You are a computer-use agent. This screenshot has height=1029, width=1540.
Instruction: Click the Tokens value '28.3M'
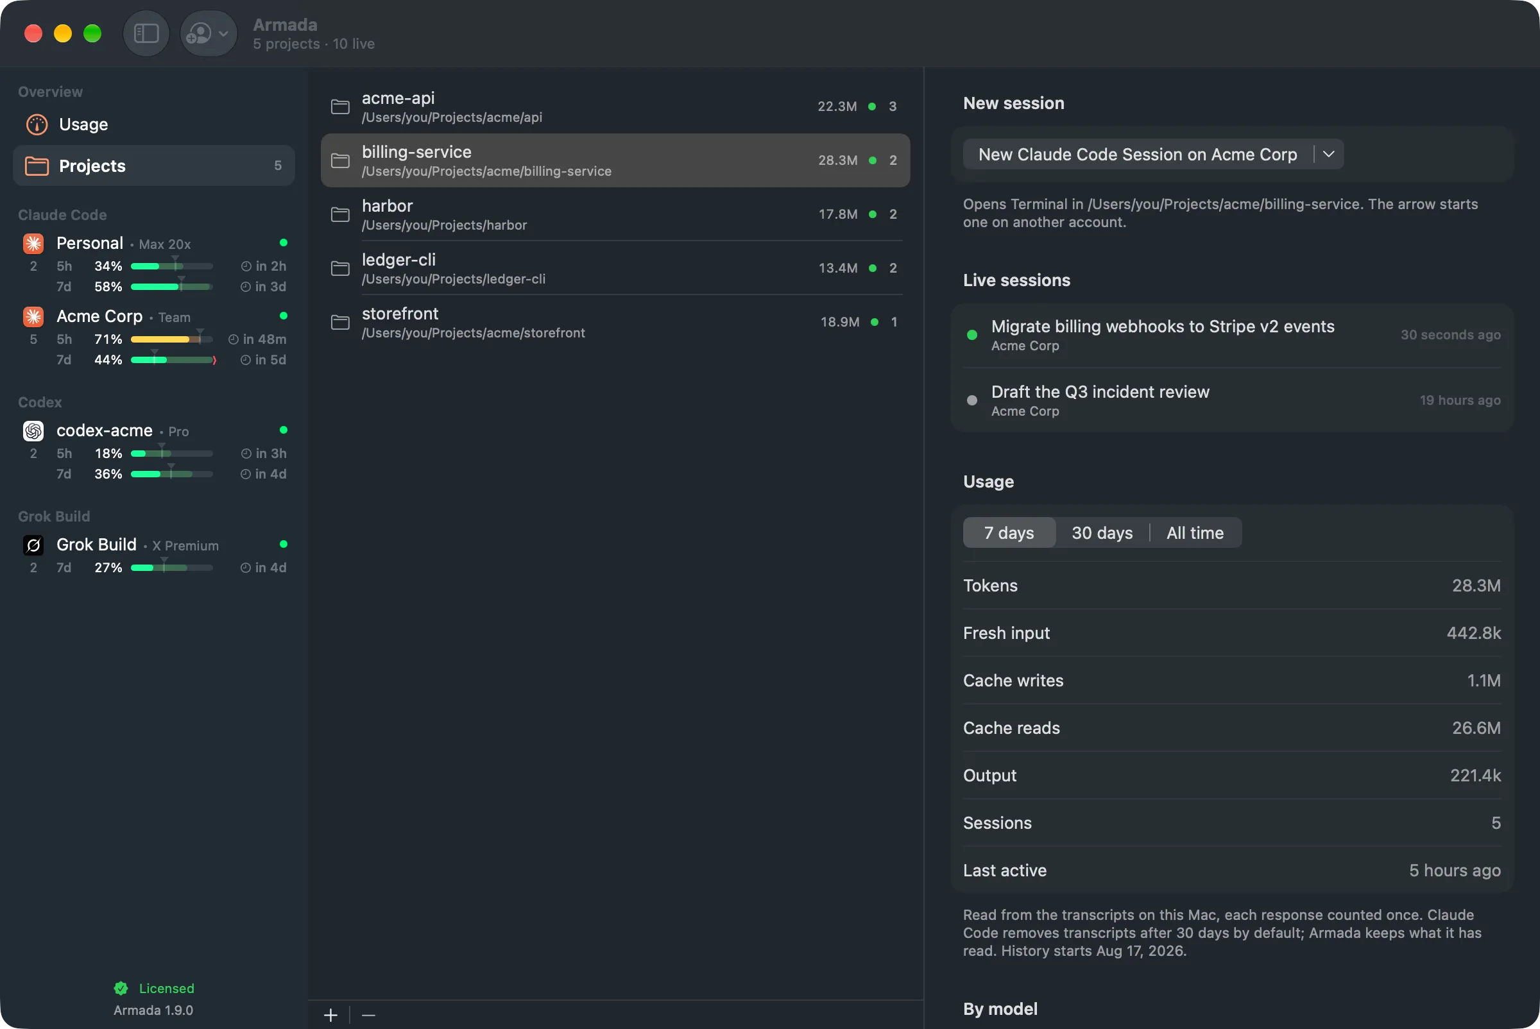1476,585
